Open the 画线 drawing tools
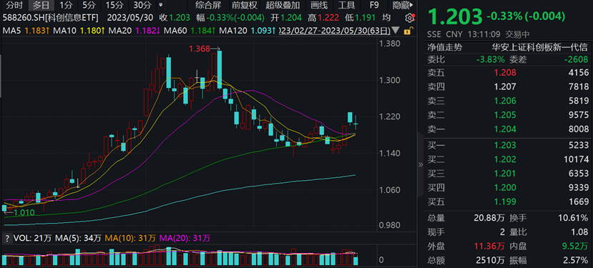593x268 pixels. [319, 5]
